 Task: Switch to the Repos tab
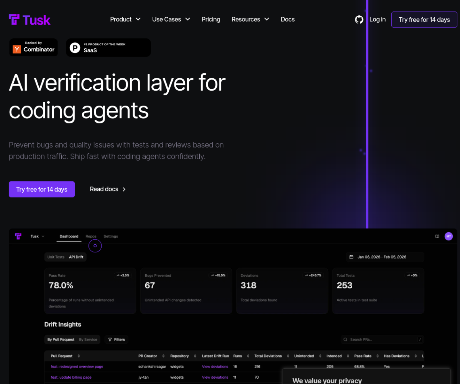click(91, 236)
